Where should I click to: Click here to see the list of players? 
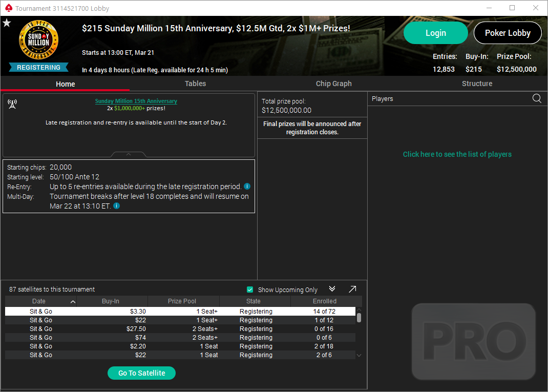pyautogui.click(x=457, y=154)
